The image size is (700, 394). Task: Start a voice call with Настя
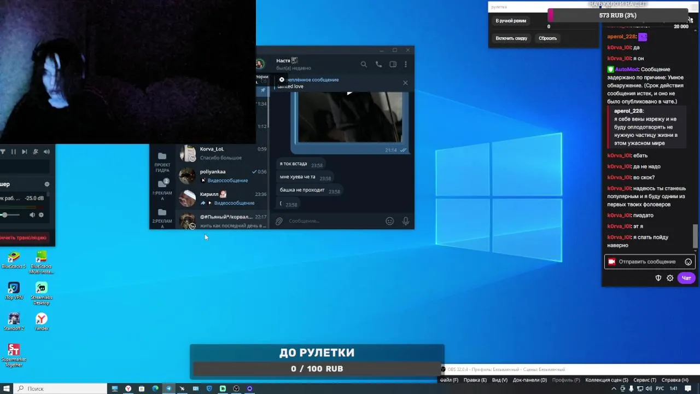pos(378,64)
